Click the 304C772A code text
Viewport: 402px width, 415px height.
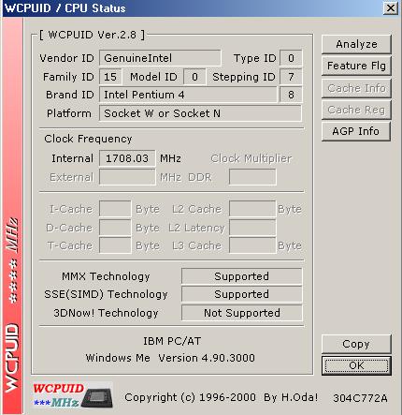click(361, 398)
